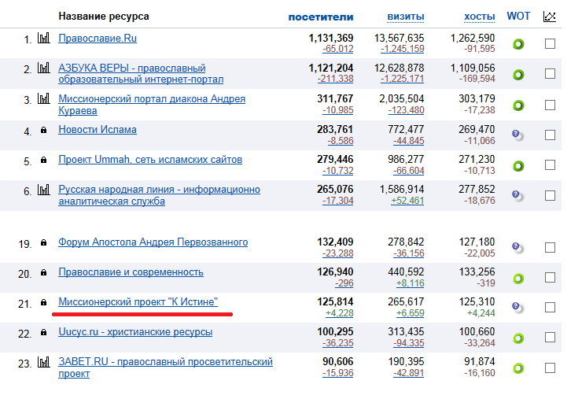Click lock icon beside Проект Ummah
582x399 pixels.
(x=43, y=160)
